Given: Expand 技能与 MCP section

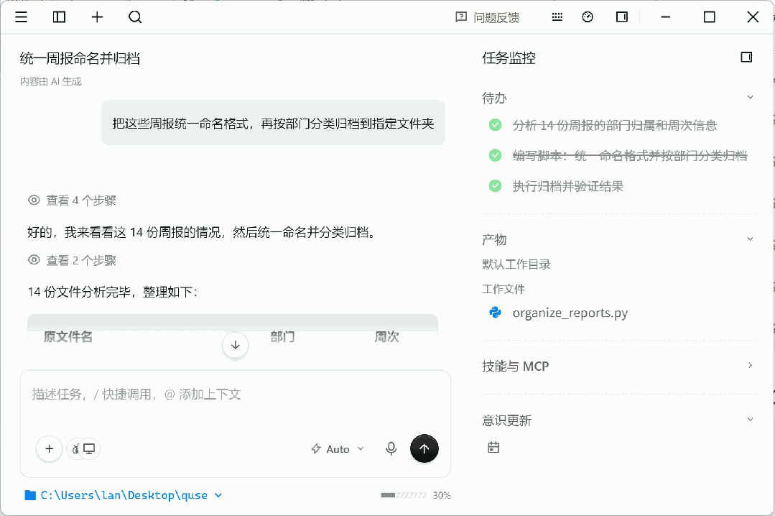Looking at the screenshot, I should point(750,366).
